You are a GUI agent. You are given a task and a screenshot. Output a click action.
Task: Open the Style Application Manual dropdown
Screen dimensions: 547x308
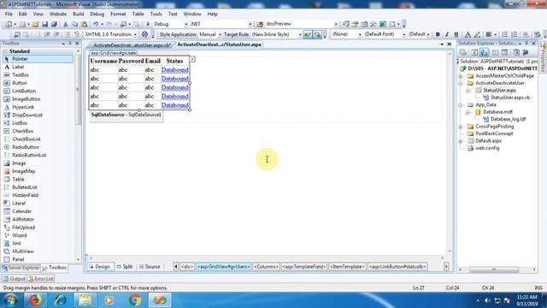click(x=220, y=34)
